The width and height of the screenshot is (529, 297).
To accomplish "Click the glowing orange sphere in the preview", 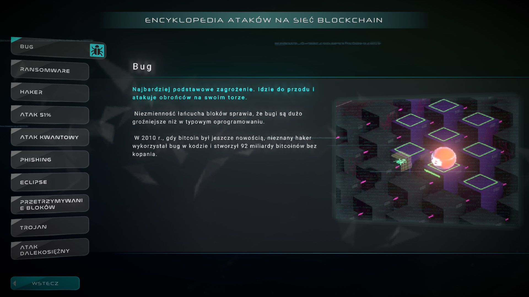I will 443,158.
